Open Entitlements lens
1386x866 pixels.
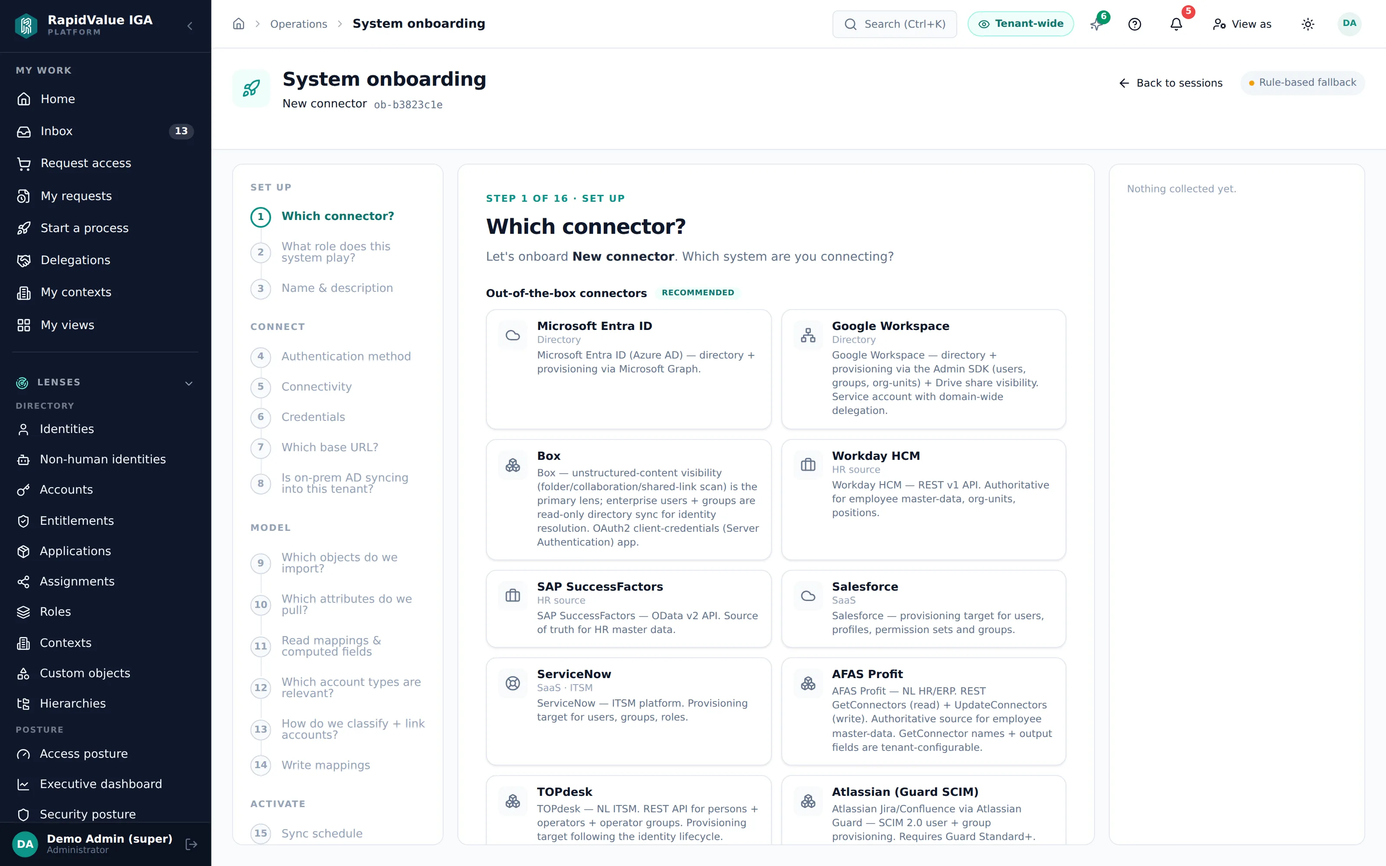105,520
